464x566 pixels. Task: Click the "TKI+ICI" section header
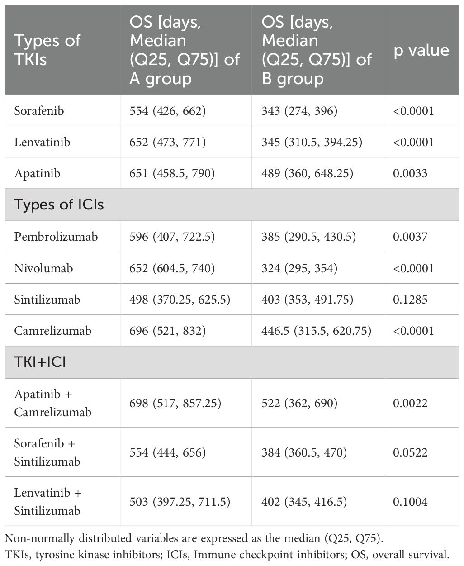(x=40, y=362)
